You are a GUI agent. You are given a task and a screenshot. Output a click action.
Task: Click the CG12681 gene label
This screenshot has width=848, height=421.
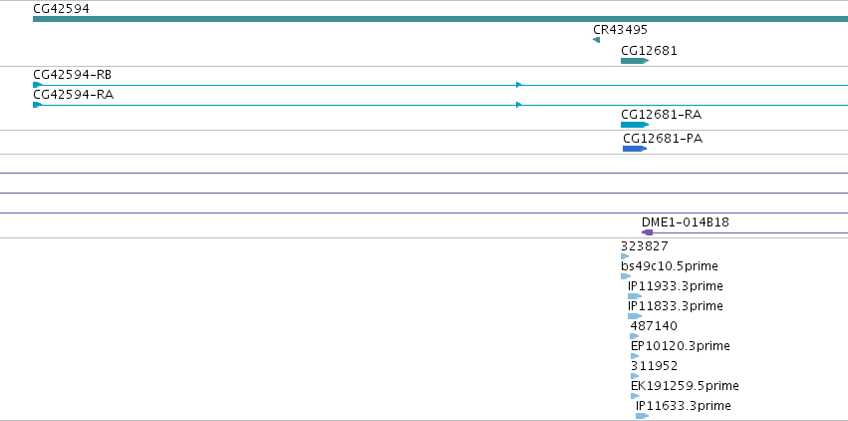(649, 51)
